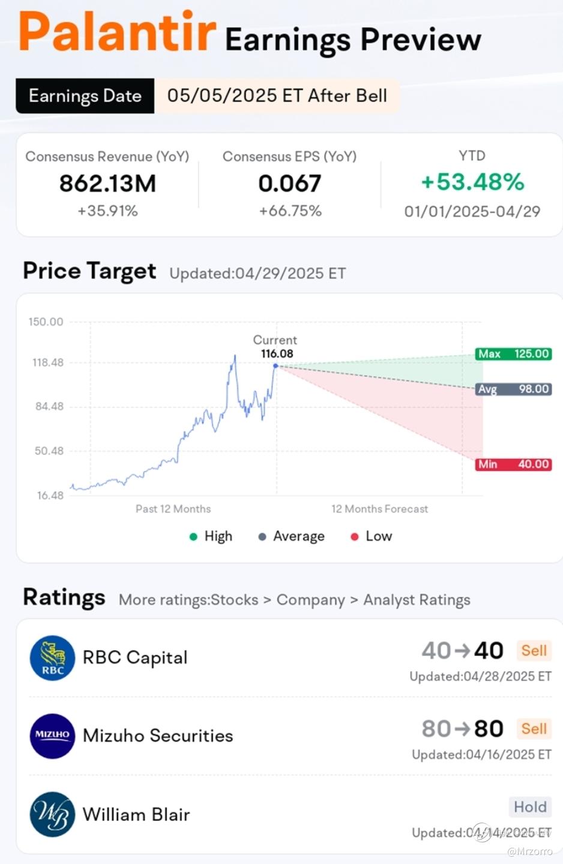Select the Avg 98.00 price target label

513,389
